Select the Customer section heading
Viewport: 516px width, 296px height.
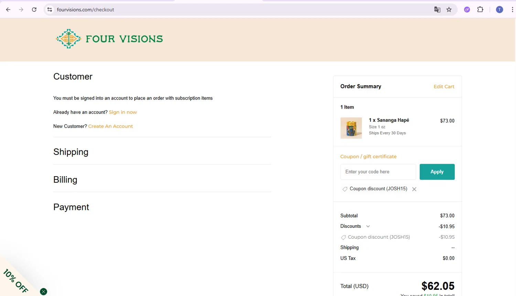point(73,77)
